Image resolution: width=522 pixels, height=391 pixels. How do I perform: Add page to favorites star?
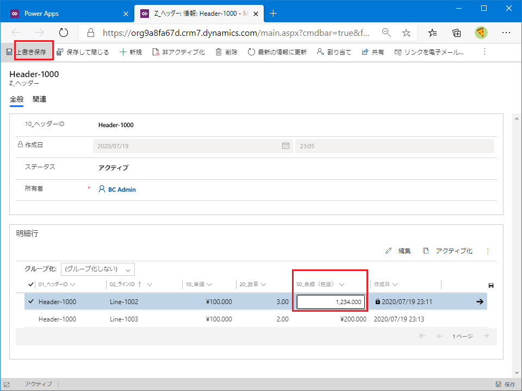pyautogui.click(x=406, y=33)
